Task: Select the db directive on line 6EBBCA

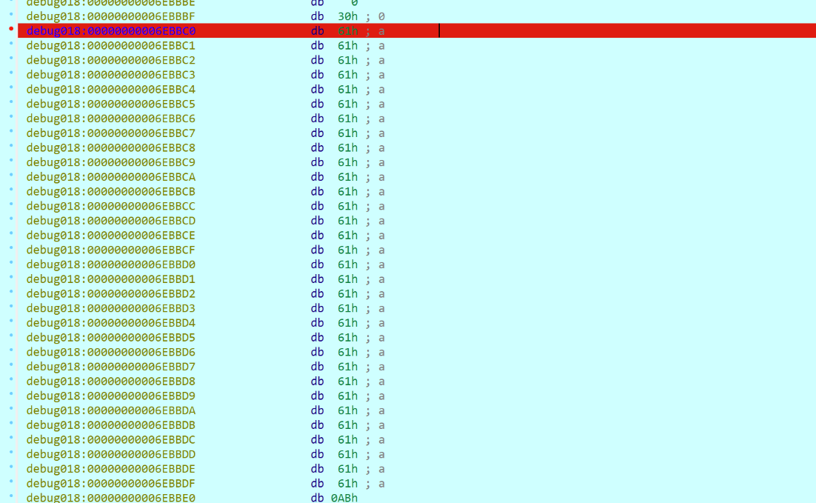Action: [317, 177]
